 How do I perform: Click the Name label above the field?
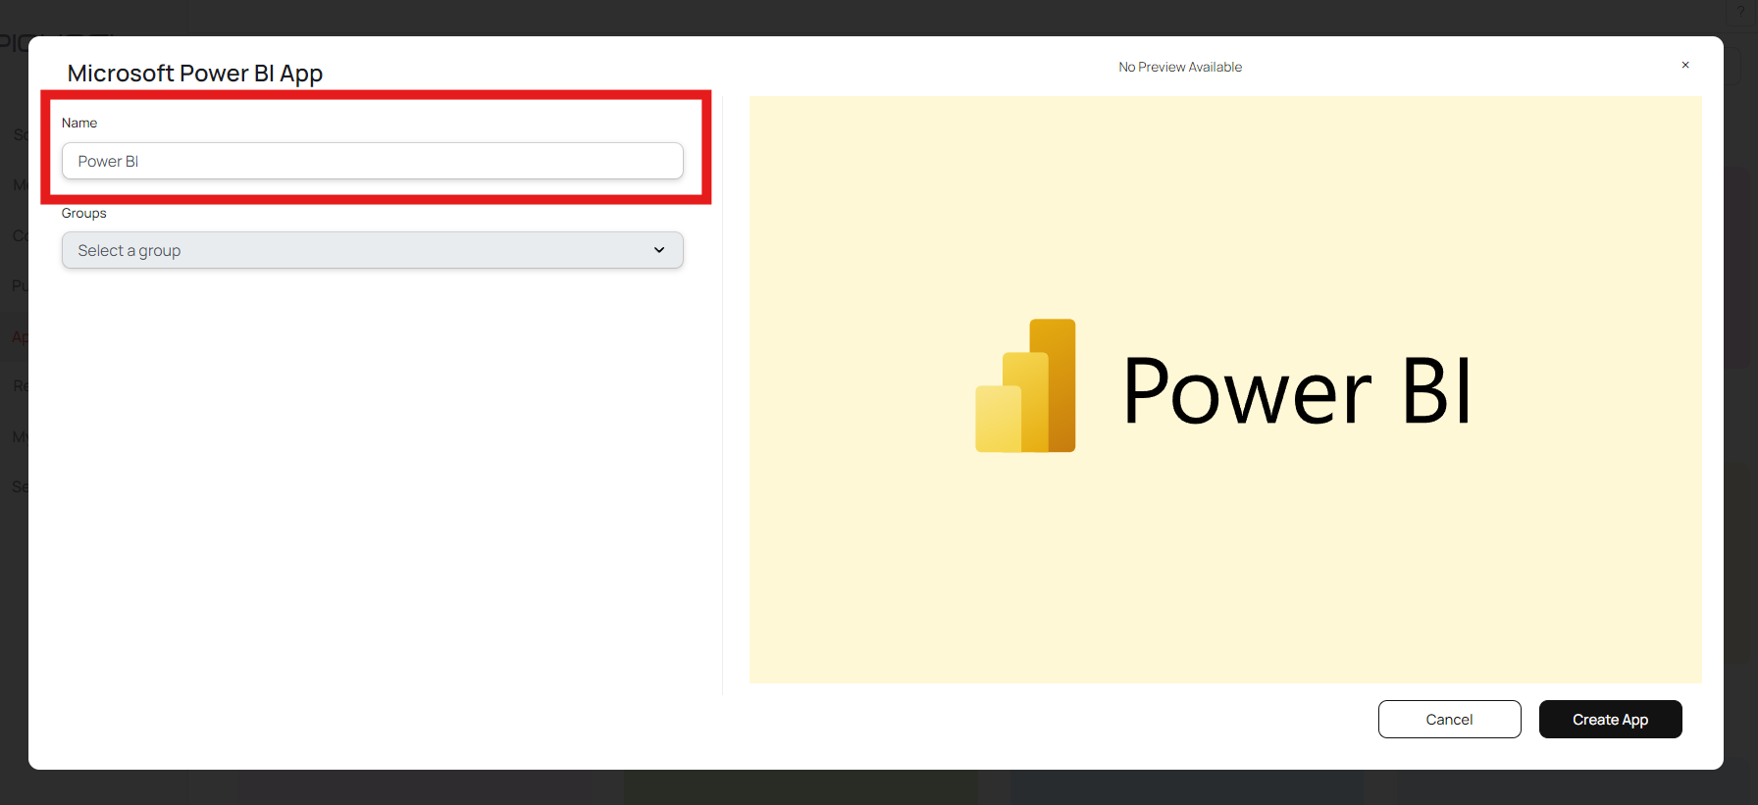pyautogui.click(x=79, y=123)
